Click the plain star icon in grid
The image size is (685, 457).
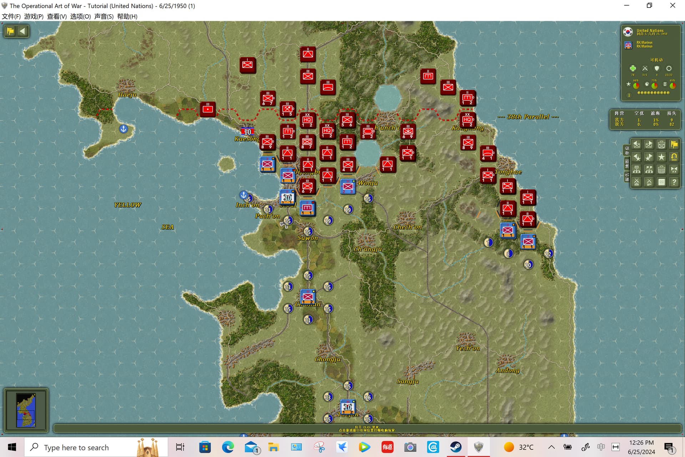(661, 157)
